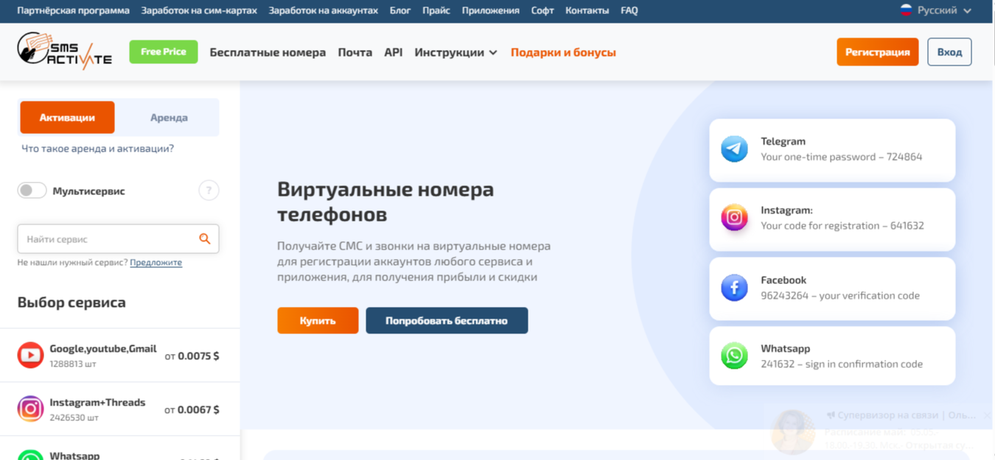The image size is (995, 460).
Task: Switch to the Аренда tab
Action: [x=169, y=117]
